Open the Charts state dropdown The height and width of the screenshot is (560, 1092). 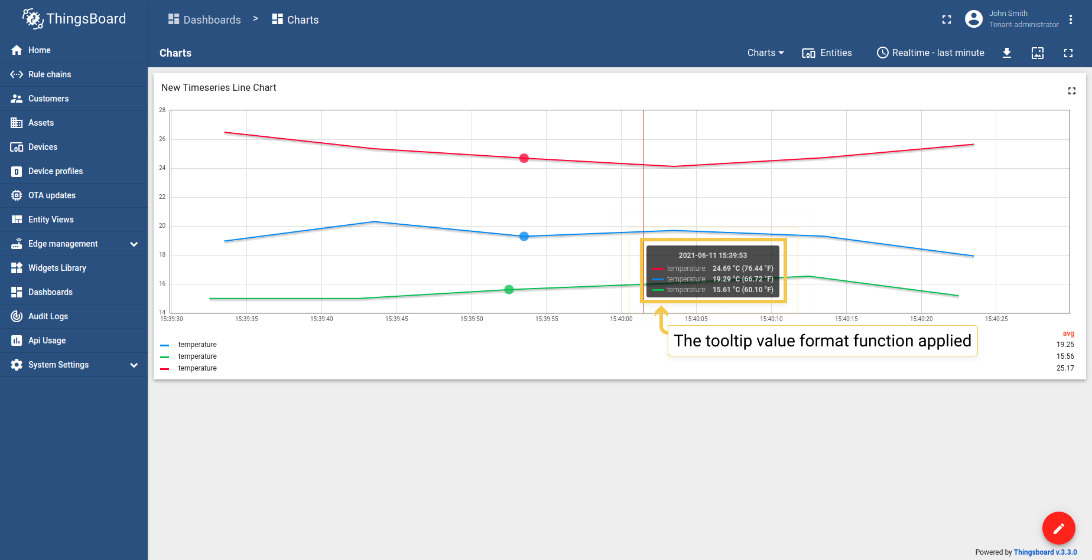click(765, 53)
